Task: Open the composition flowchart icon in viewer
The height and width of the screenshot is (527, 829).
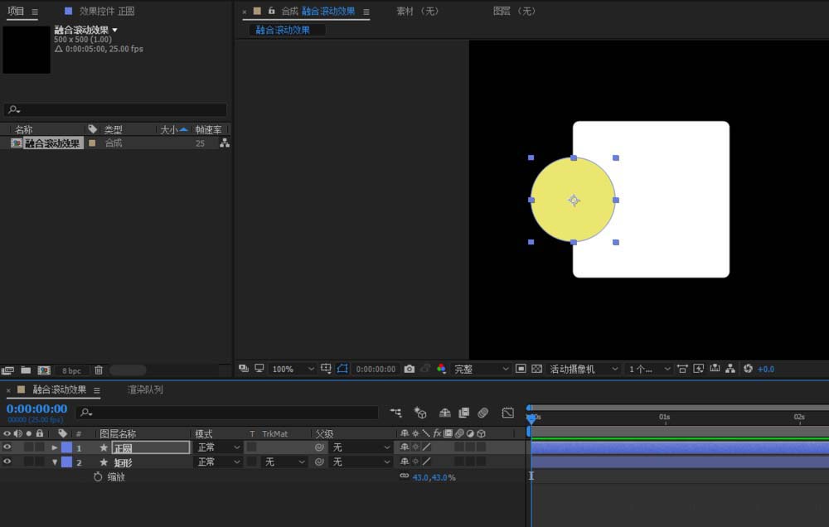Action: 730,369
